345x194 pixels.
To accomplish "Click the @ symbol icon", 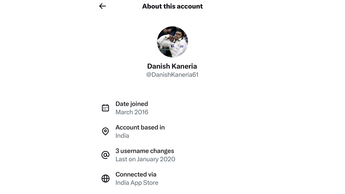I will [x=106, y=155].
